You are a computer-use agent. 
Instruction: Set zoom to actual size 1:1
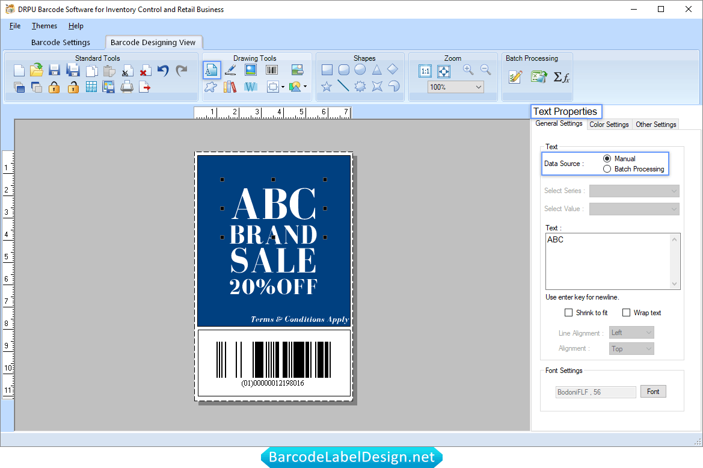click(x=425, y=71)
